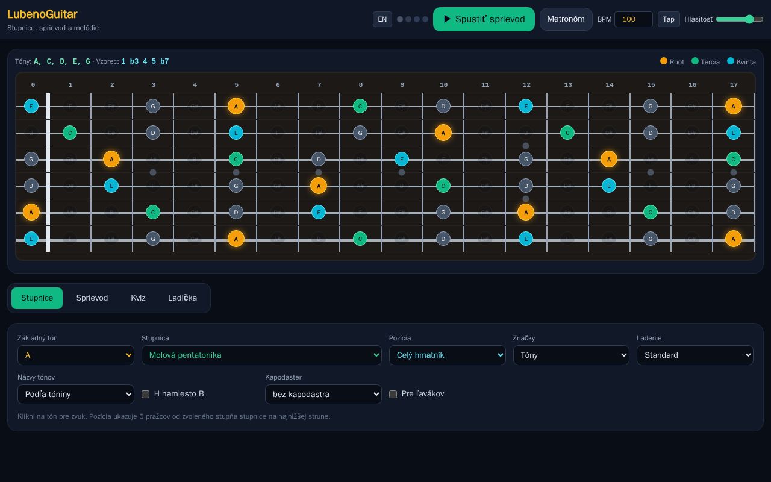The width and height of the screenshot is (771, 482).
Task: Play root A at fret 7, D string
Action: point(319,186)
